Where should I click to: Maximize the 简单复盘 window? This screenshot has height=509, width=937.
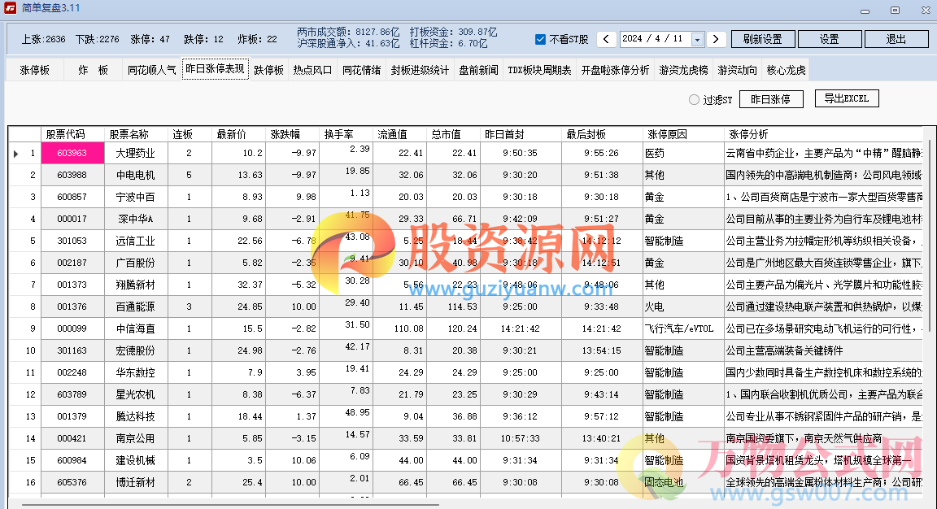(x=895, y=10)
